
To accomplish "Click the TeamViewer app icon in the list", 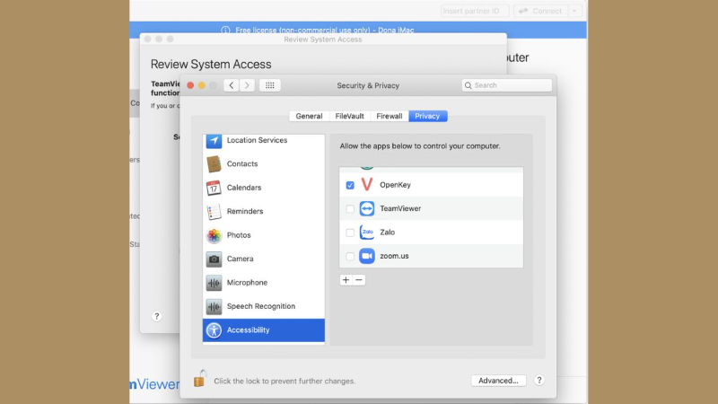I will click(367, 208).
